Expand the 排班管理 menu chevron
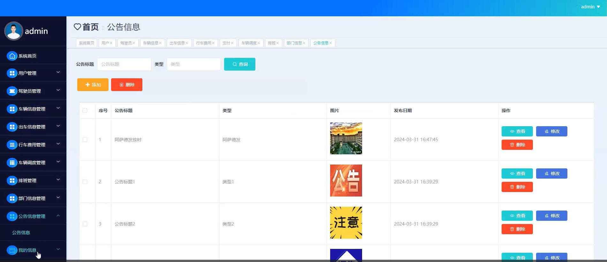Image resolution: width=607 pixels, height=262 pixels. click(x=58, y=180)
